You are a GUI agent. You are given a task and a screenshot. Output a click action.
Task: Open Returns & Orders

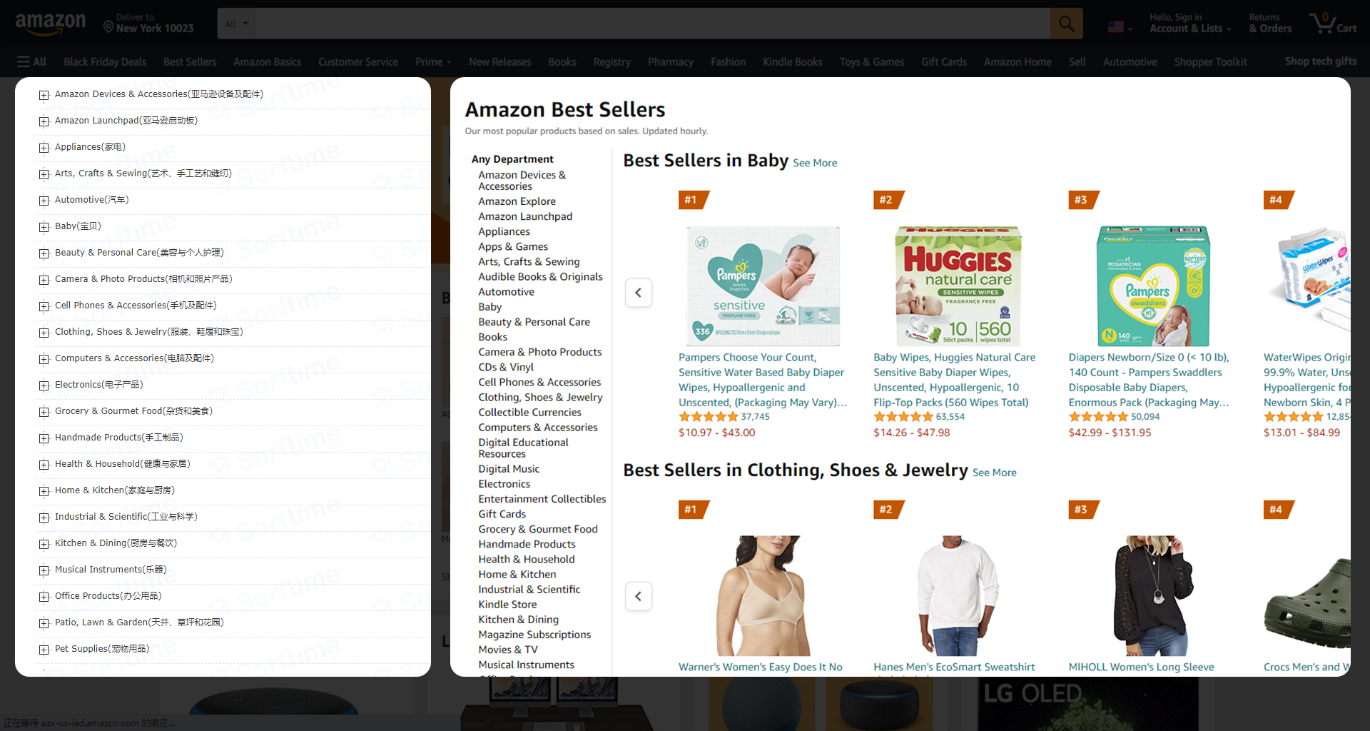(1270, 24)
